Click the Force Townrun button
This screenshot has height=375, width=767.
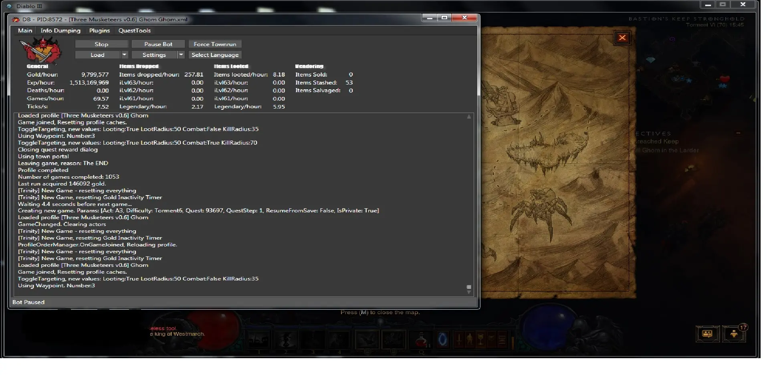(x=215, y=44)
